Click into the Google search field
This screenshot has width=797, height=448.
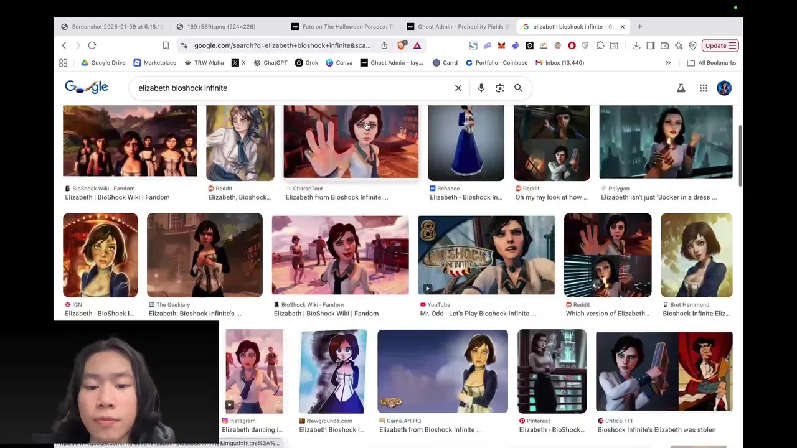pyautogui.click(x=293, y=88)
